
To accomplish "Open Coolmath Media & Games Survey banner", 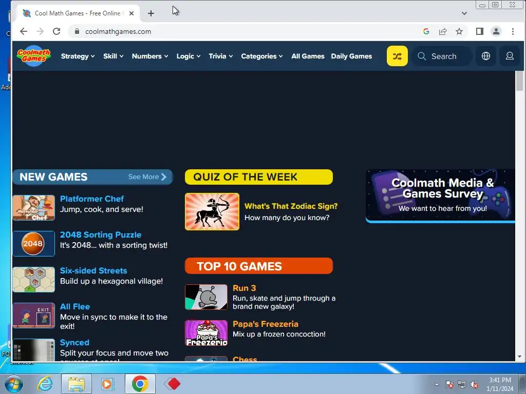I will pyautogui.click(x=440, y=196).
